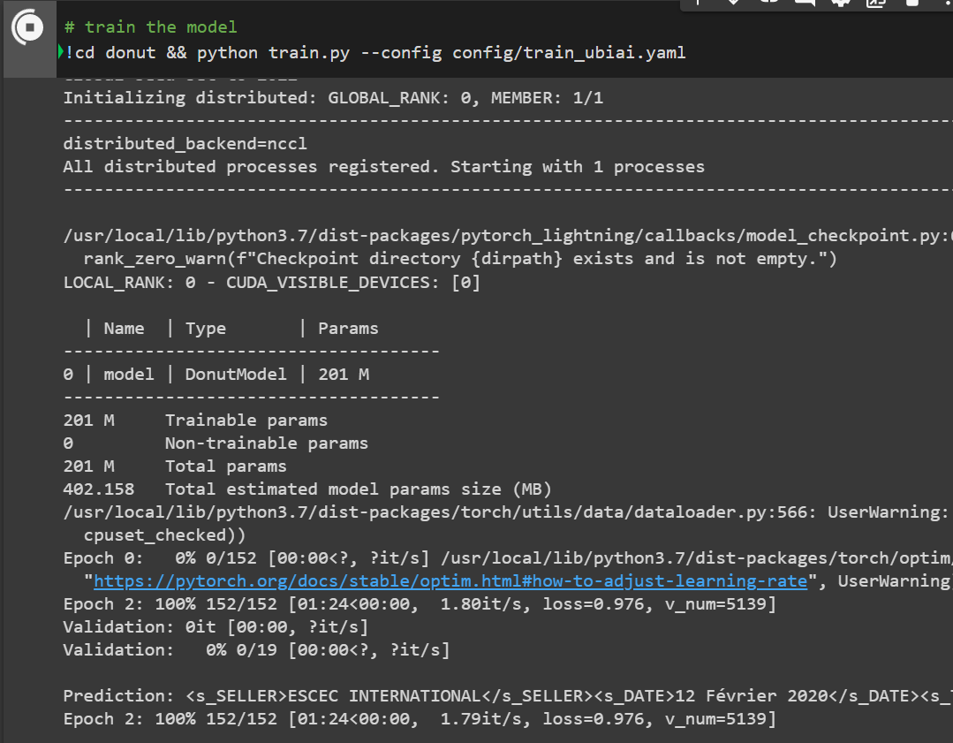Add a comment to the cell
Viewport: 953px width, 743px height.
805,3
